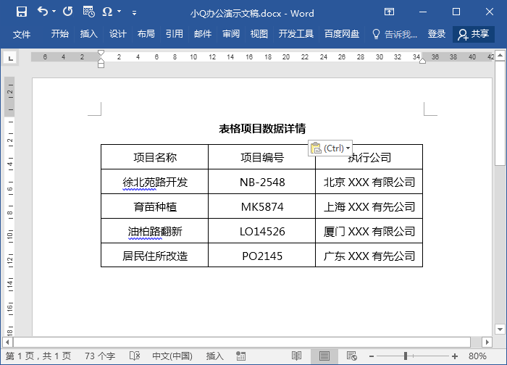This screenshot has width=507, height=365.
Task: Click the right indent marker on ruler
Action: click(422, 61)
